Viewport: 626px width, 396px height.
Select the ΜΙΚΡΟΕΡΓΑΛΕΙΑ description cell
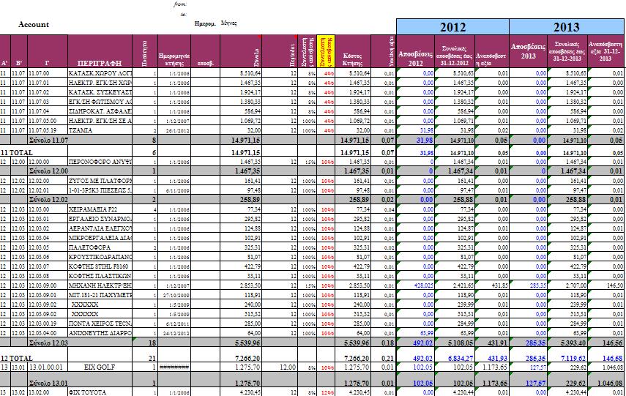coord(100,238)
